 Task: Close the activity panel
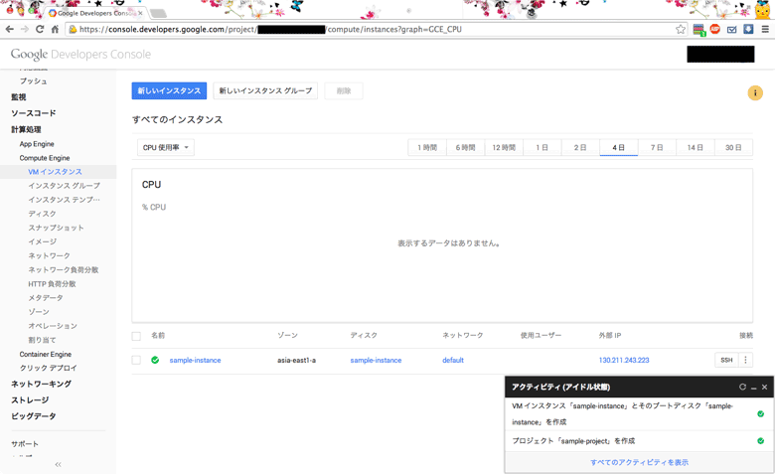pos(764,387)
